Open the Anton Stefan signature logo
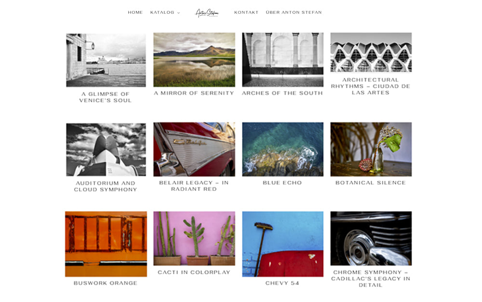The image size is (482, 302). click(207, 13)
